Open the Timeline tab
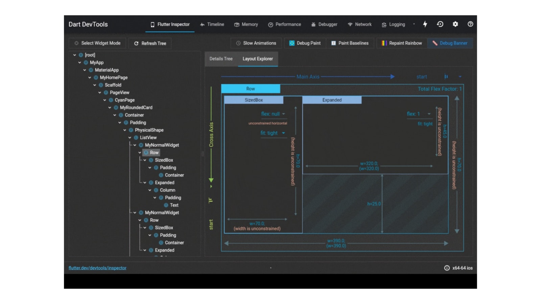Image resolution: width=541 pixels, height=304 pixels. [x=212, y=24]
